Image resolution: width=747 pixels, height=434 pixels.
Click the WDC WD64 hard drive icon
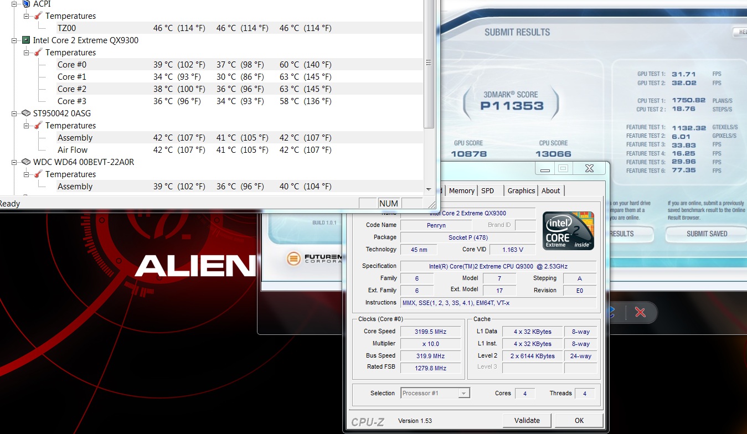click(26, 162)
